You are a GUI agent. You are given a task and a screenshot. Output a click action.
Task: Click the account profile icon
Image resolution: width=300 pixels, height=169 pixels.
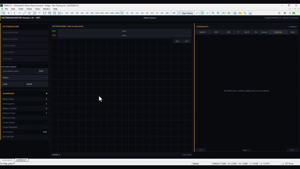point(285,13)
